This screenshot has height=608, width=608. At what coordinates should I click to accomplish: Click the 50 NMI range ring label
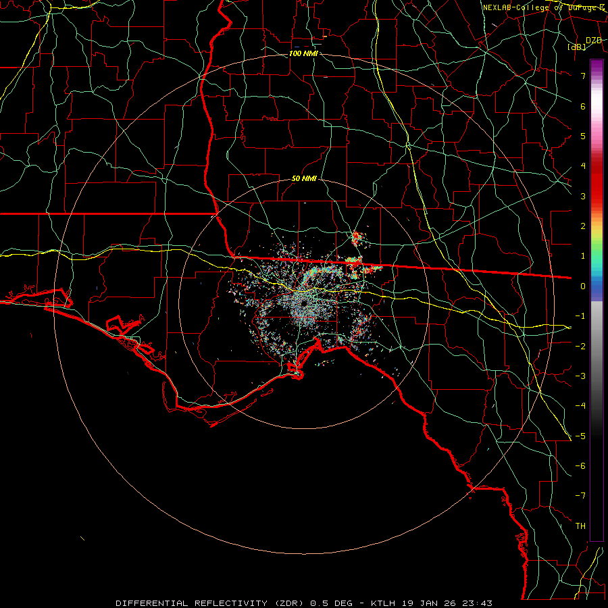click(x=304, y=179)
